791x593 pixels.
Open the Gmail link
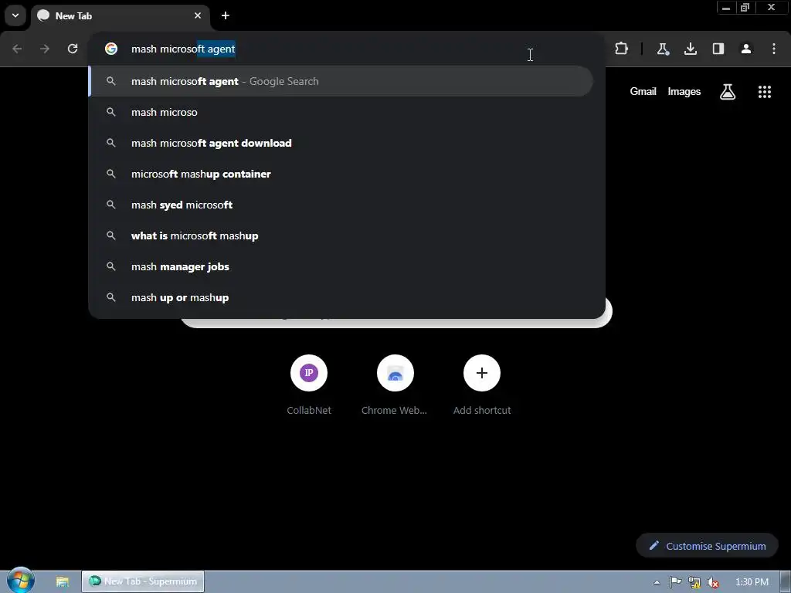643,91
